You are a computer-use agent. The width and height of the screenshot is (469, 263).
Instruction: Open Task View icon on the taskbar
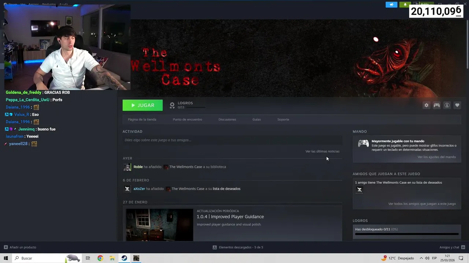click(88, 258)
